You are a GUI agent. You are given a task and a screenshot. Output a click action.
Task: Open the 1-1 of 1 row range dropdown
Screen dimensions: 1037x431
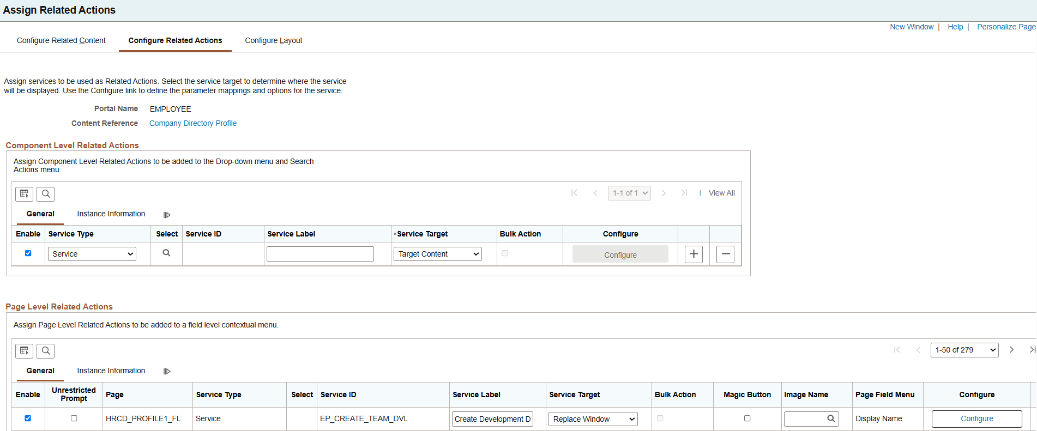pos(629,193)
